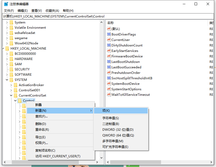Click the SOFTWARE folder icon
The height and width of the screenshot is (167, 216).
12,75
